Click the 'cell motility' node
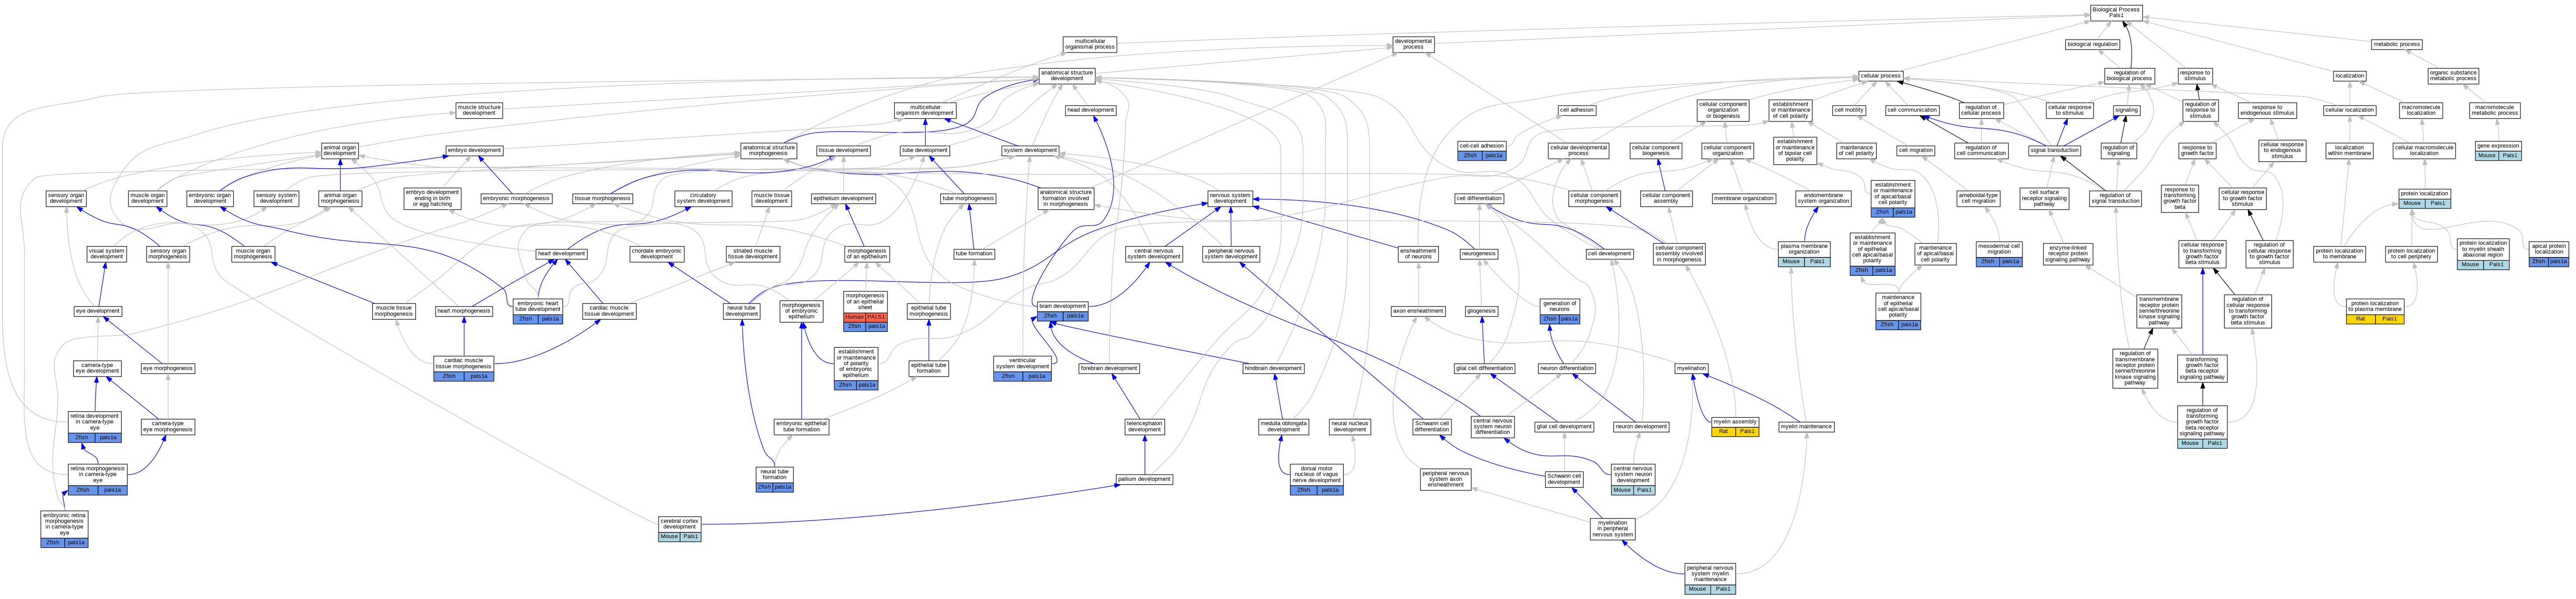This screenshot has height=599, width=2576. pyautogui.click(x=1849, y=110)
